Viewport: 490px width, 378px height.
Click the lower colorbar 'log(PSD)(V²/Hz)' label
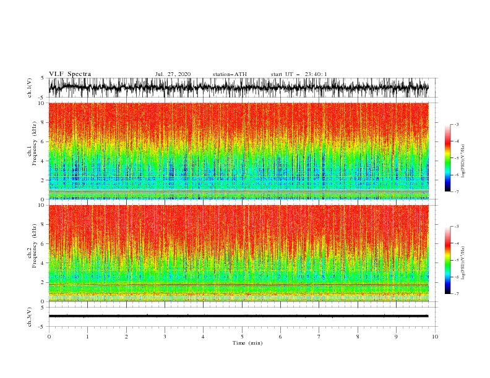coord(463,263)
